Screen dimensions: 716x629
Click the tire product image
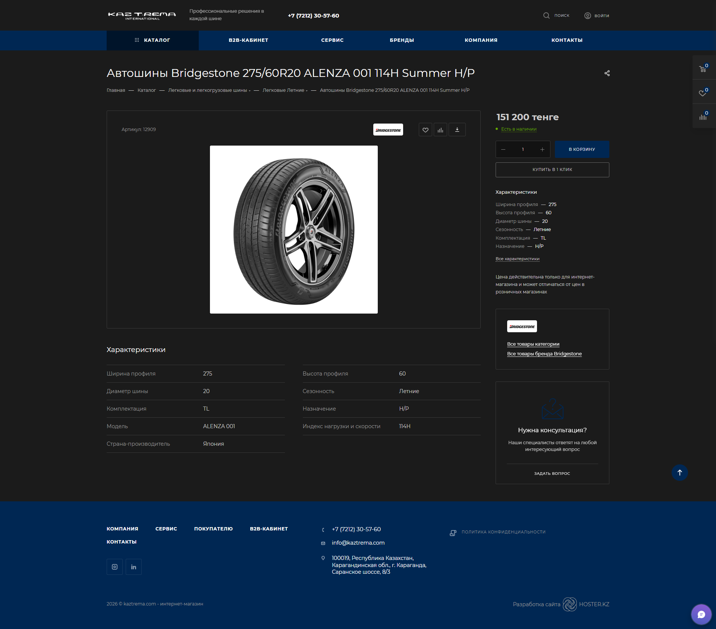click(294, 230)
